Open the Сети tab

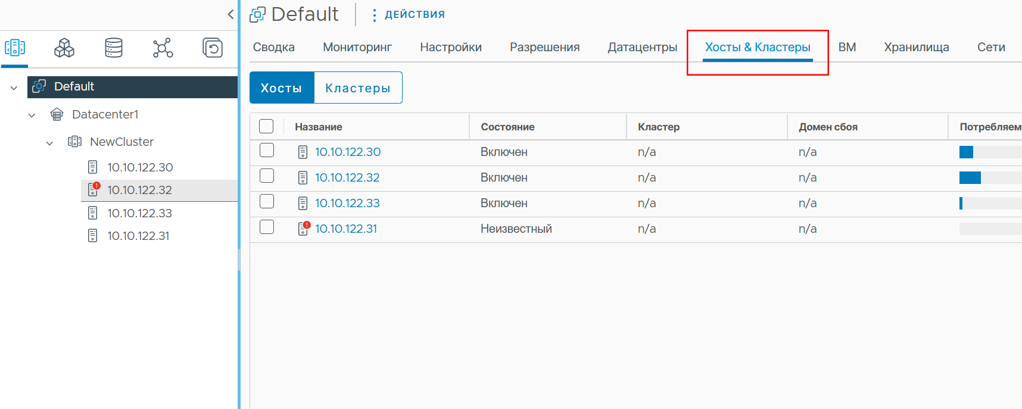[991, 47]
